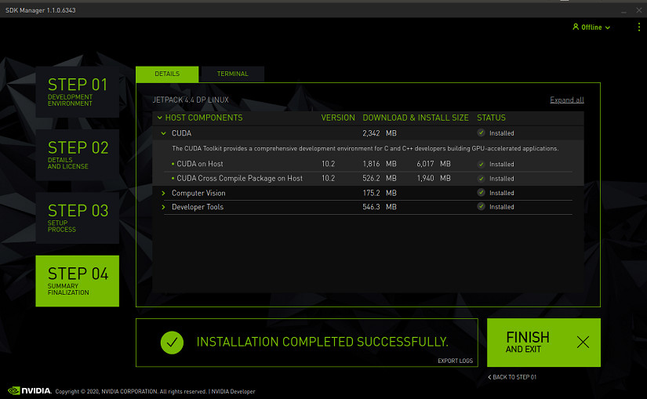
Task: Open the NVIDIA Developer footer link
Action: pyautogui.click(x=233, y=392)
